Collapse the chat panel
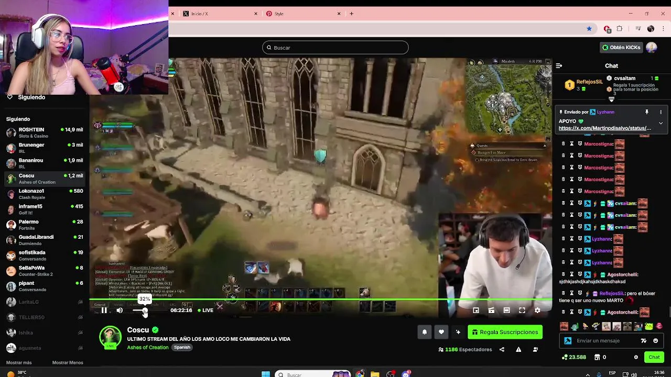 559,66
